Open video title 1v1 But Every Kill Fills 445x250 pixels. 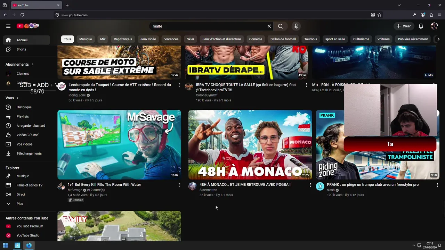[x=105, y=185]
